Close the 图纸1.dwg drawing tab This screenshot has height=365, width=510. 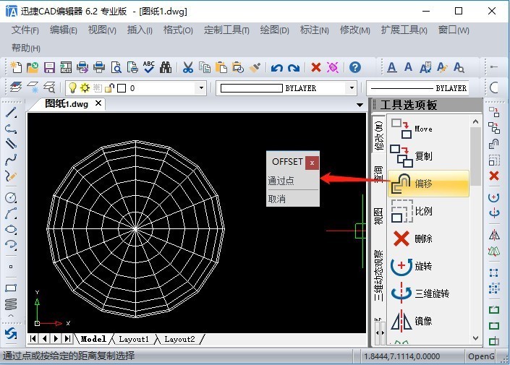[98, 103]
